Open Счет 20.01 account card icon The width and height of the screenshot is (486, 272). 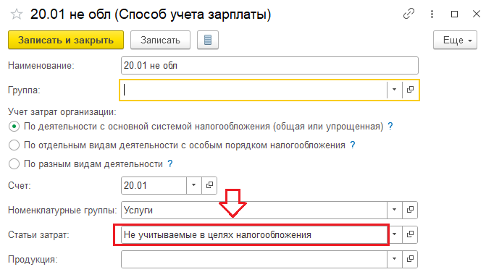[x=209, y=185]
